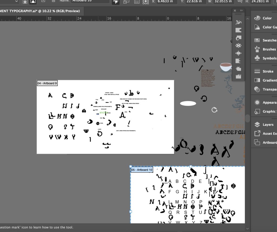Pick the Pucker tool
Viewport: 277px width, 232px height.
tap(238, 46)
